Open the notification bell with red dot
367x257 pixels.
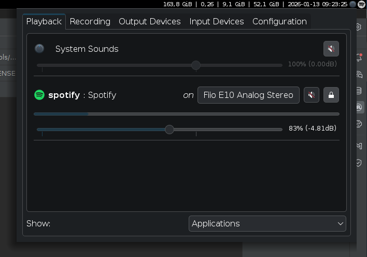(359, 58)
